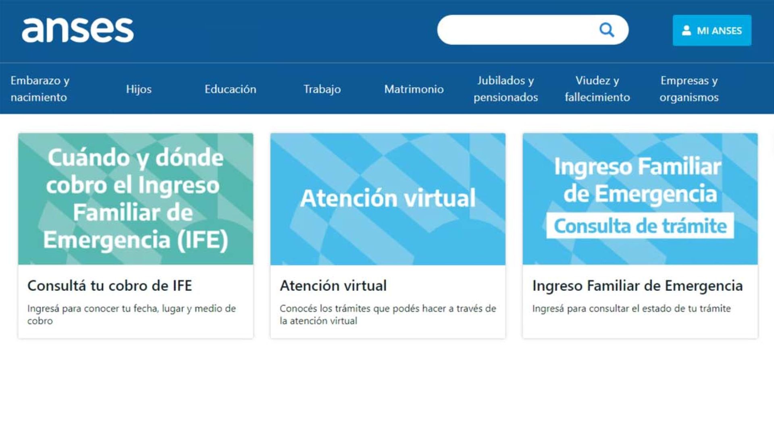Click the magnifying glass search icon
The image size is (774, 435).
606,30
